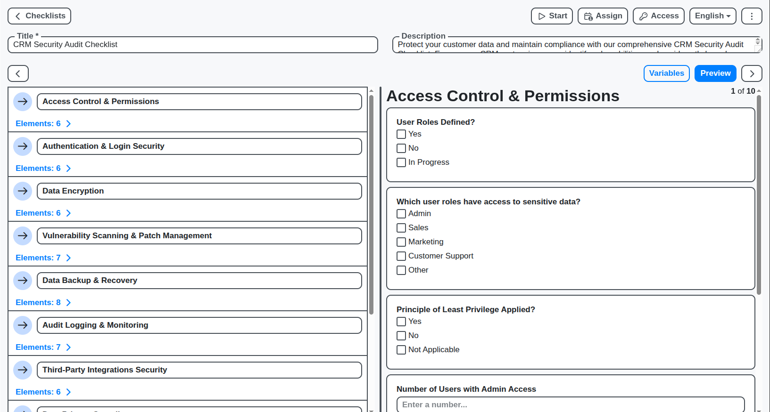This screenshot has width=770, height=412.
Task: Click the 1 of 10 page indicator
Action: tap(743, 91)
